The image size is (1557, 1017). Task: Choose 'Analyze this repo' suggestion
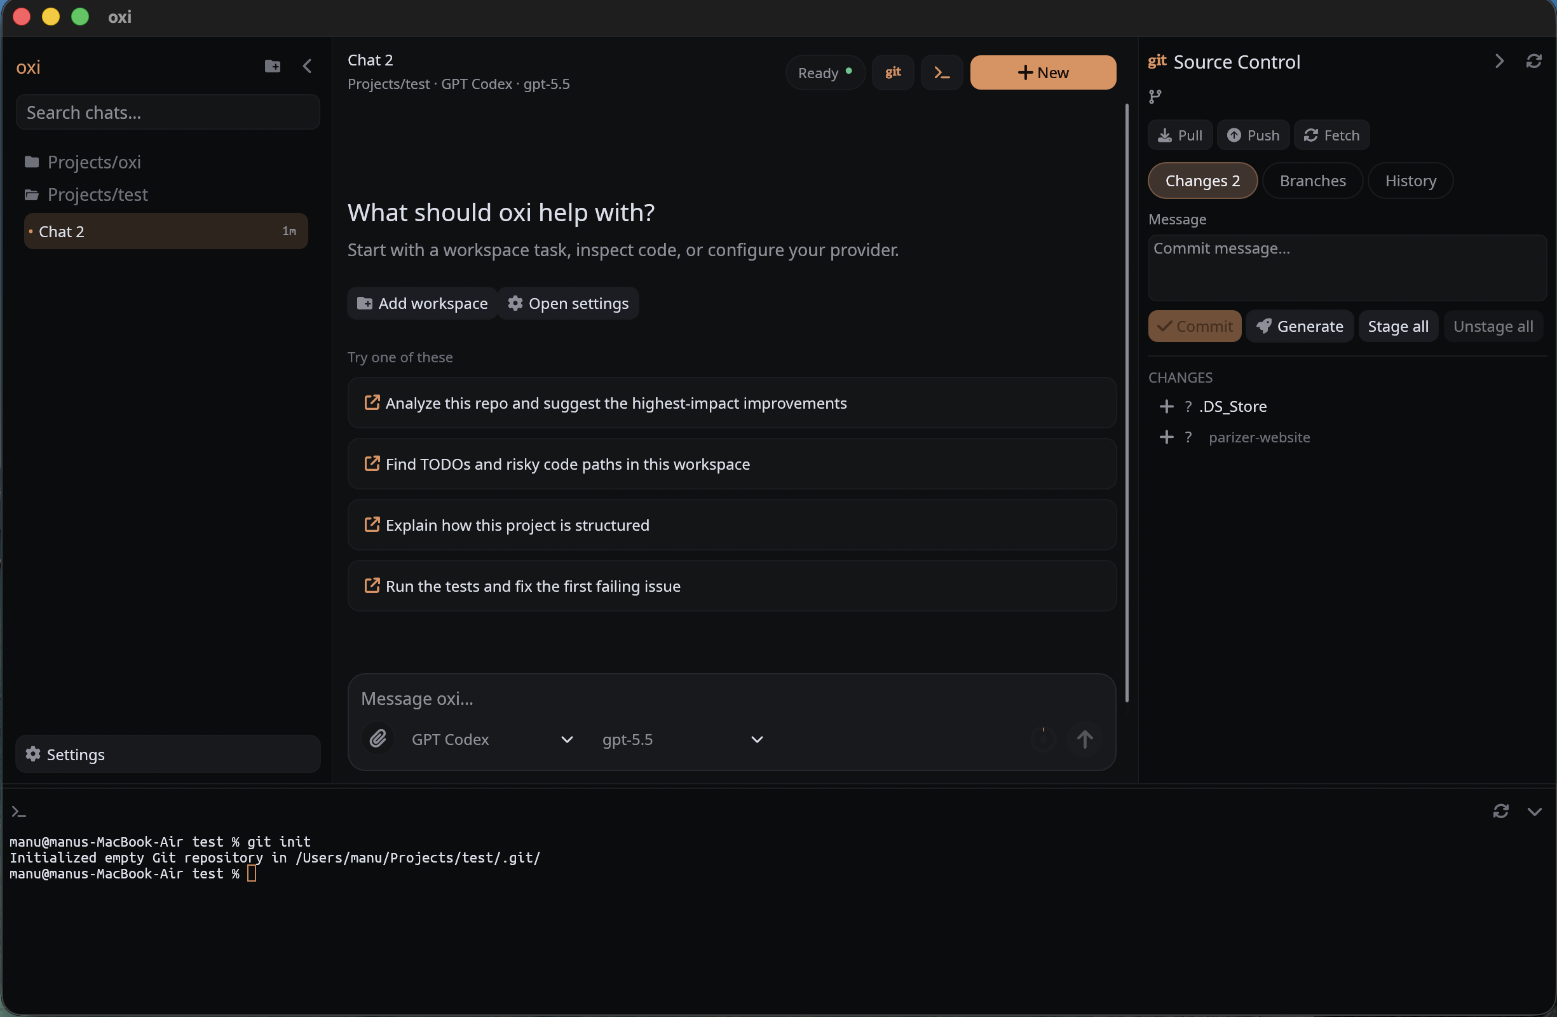[x=731, y=403]
